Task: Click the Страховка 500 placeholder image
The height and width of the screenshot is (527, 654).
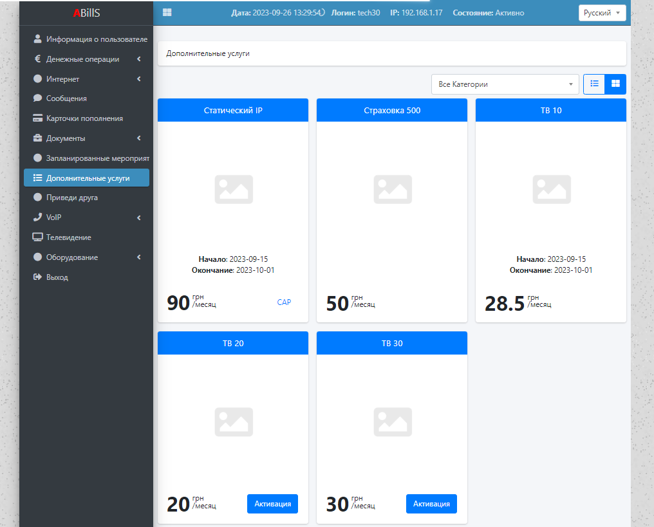Action: (x=392, y=189)
